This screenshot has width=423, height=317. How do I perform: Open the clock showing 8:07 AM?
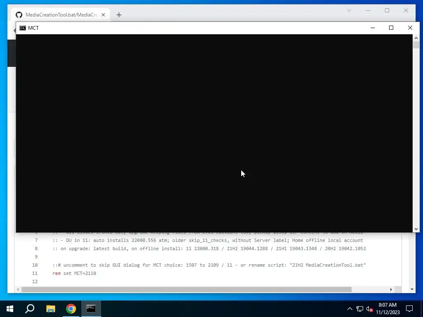coord(387,309)
